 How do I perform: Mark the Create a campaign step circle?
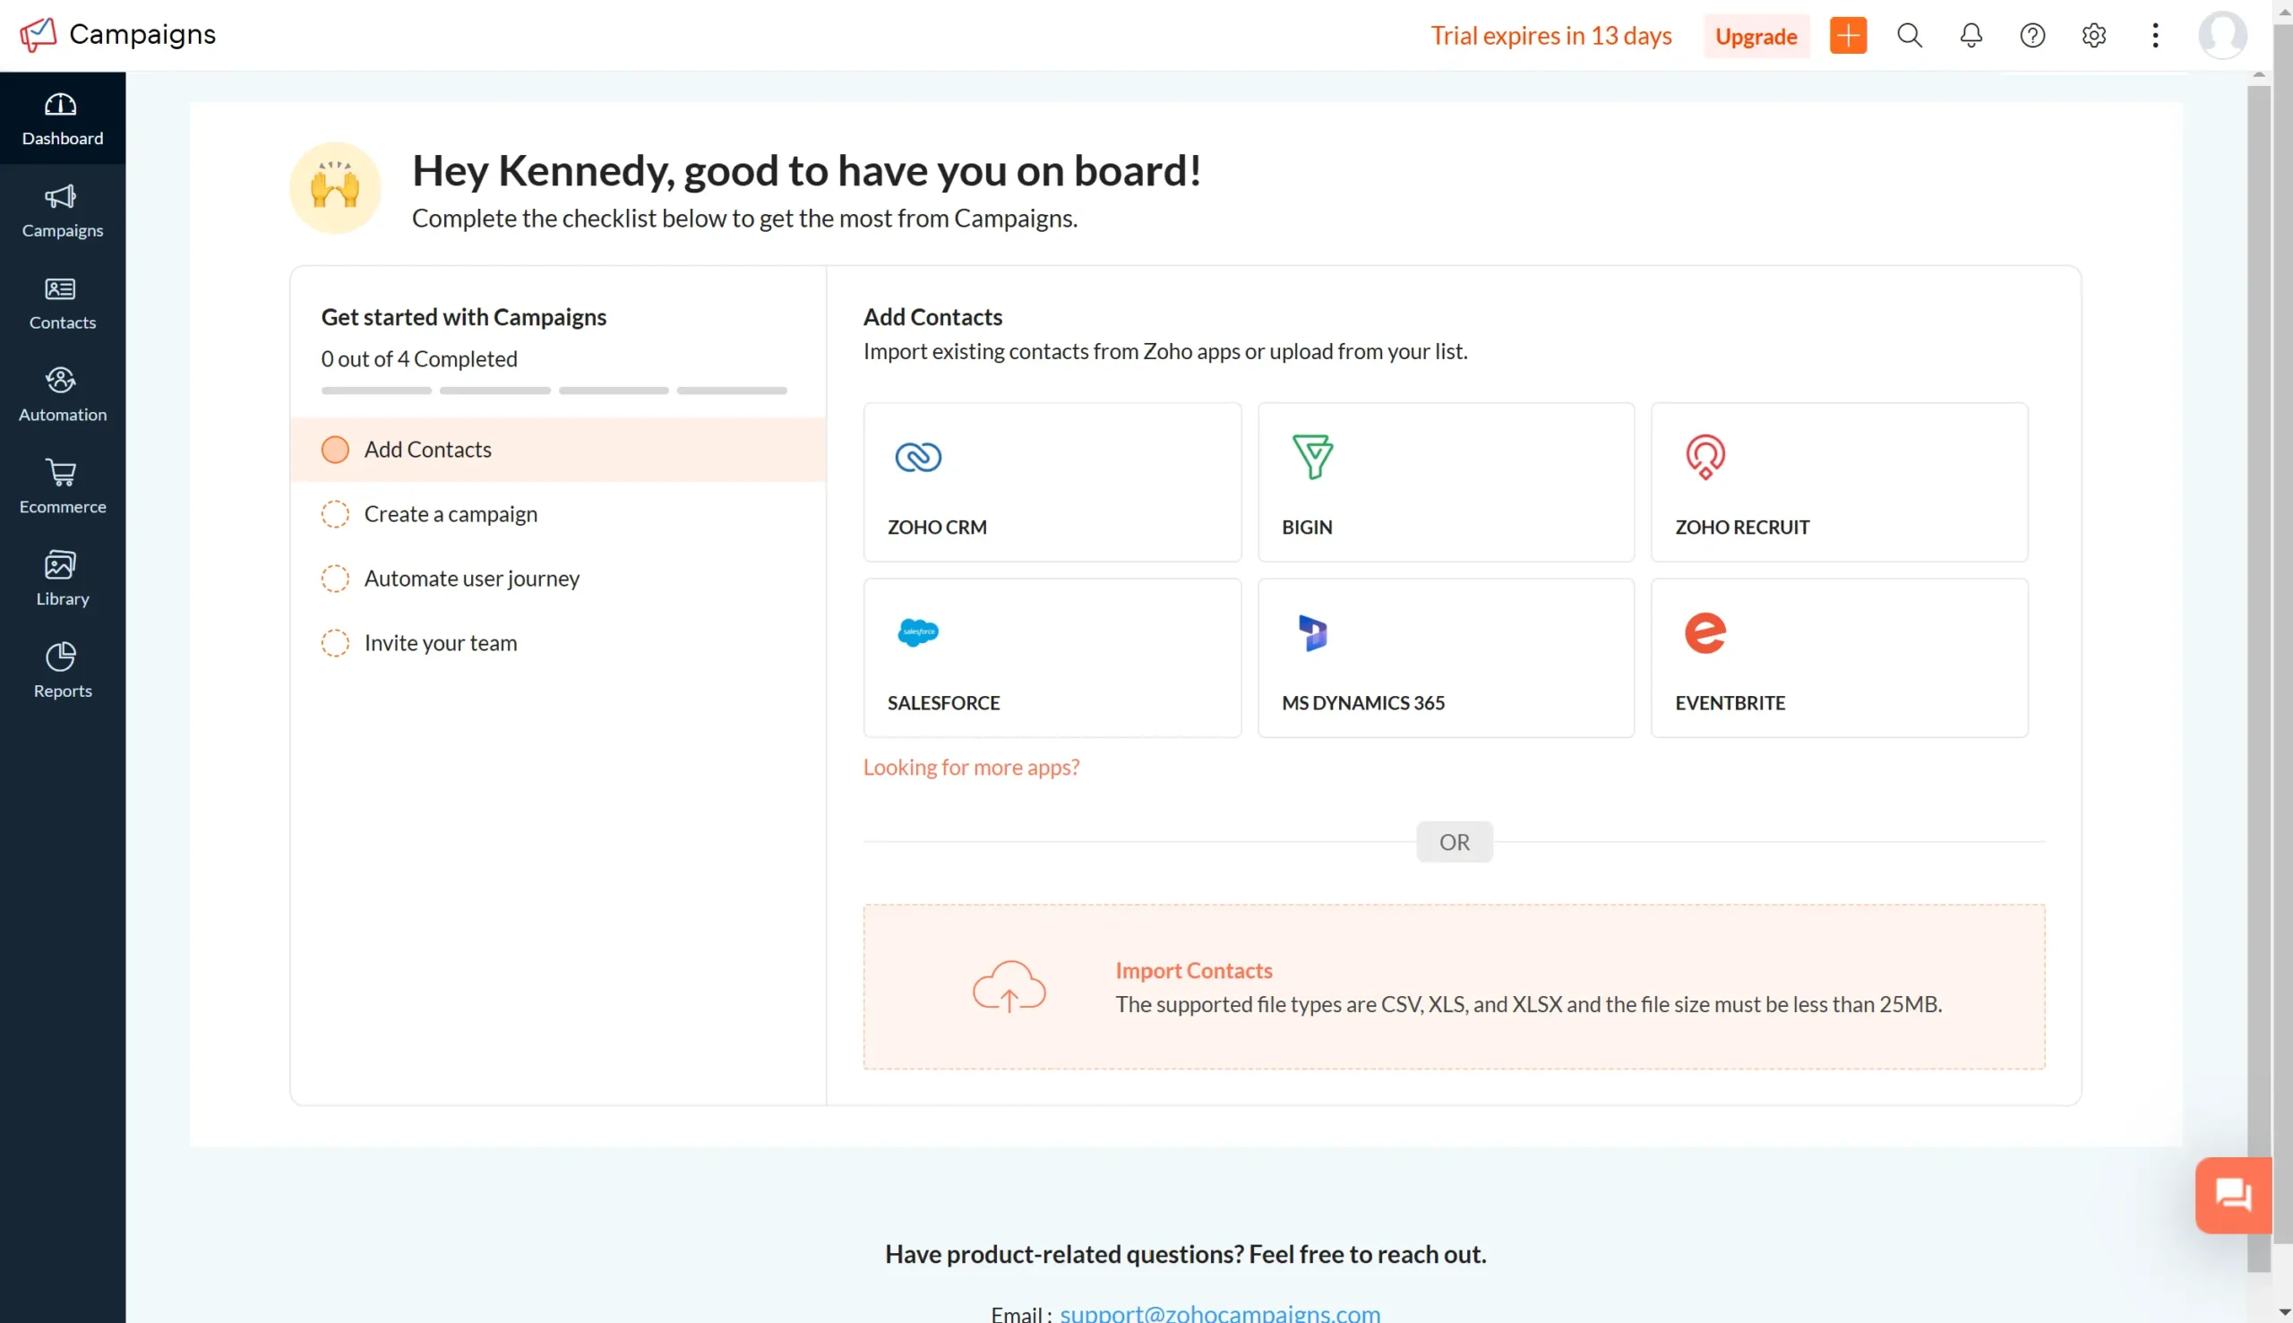335,513
